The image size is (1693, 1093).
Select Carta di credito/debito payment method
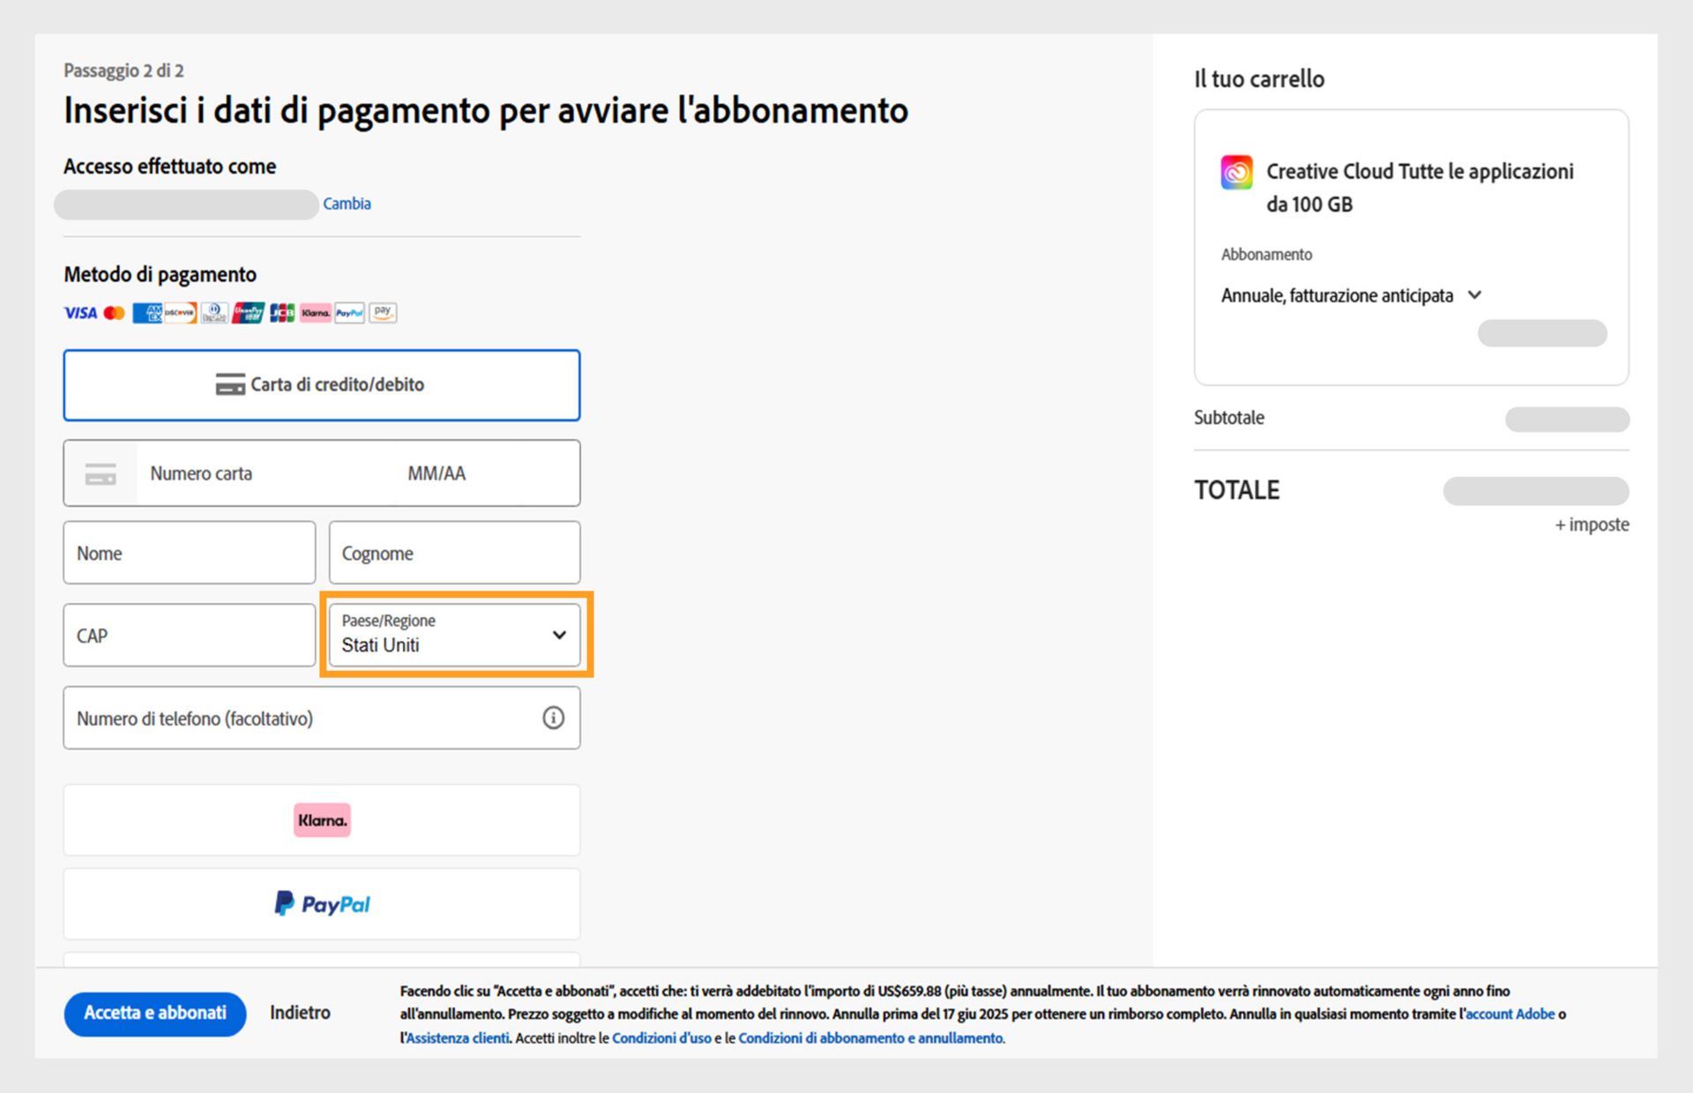coord(322,385)
